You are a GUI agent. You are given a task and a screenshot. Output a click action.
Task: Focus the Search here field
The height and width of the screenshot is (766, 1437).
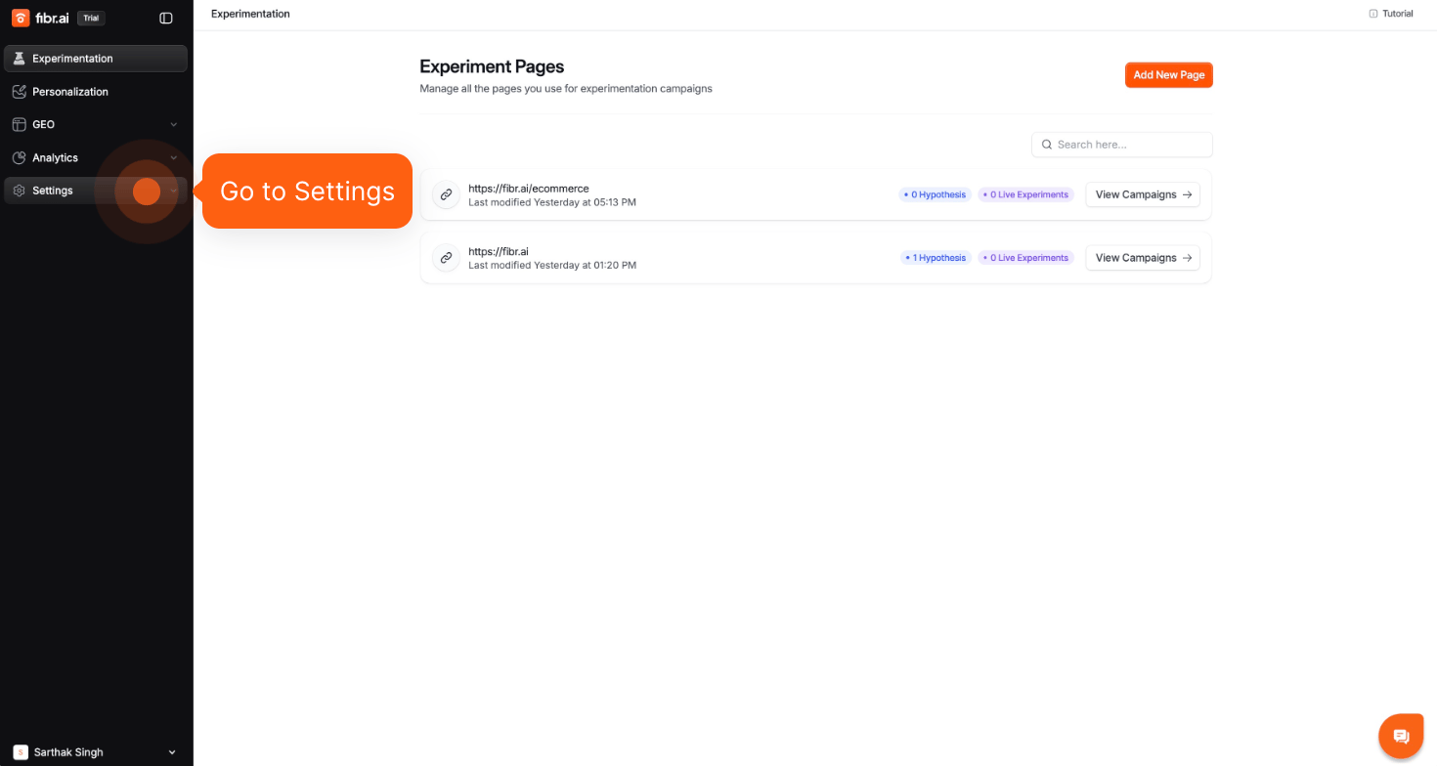point(1122,145)
